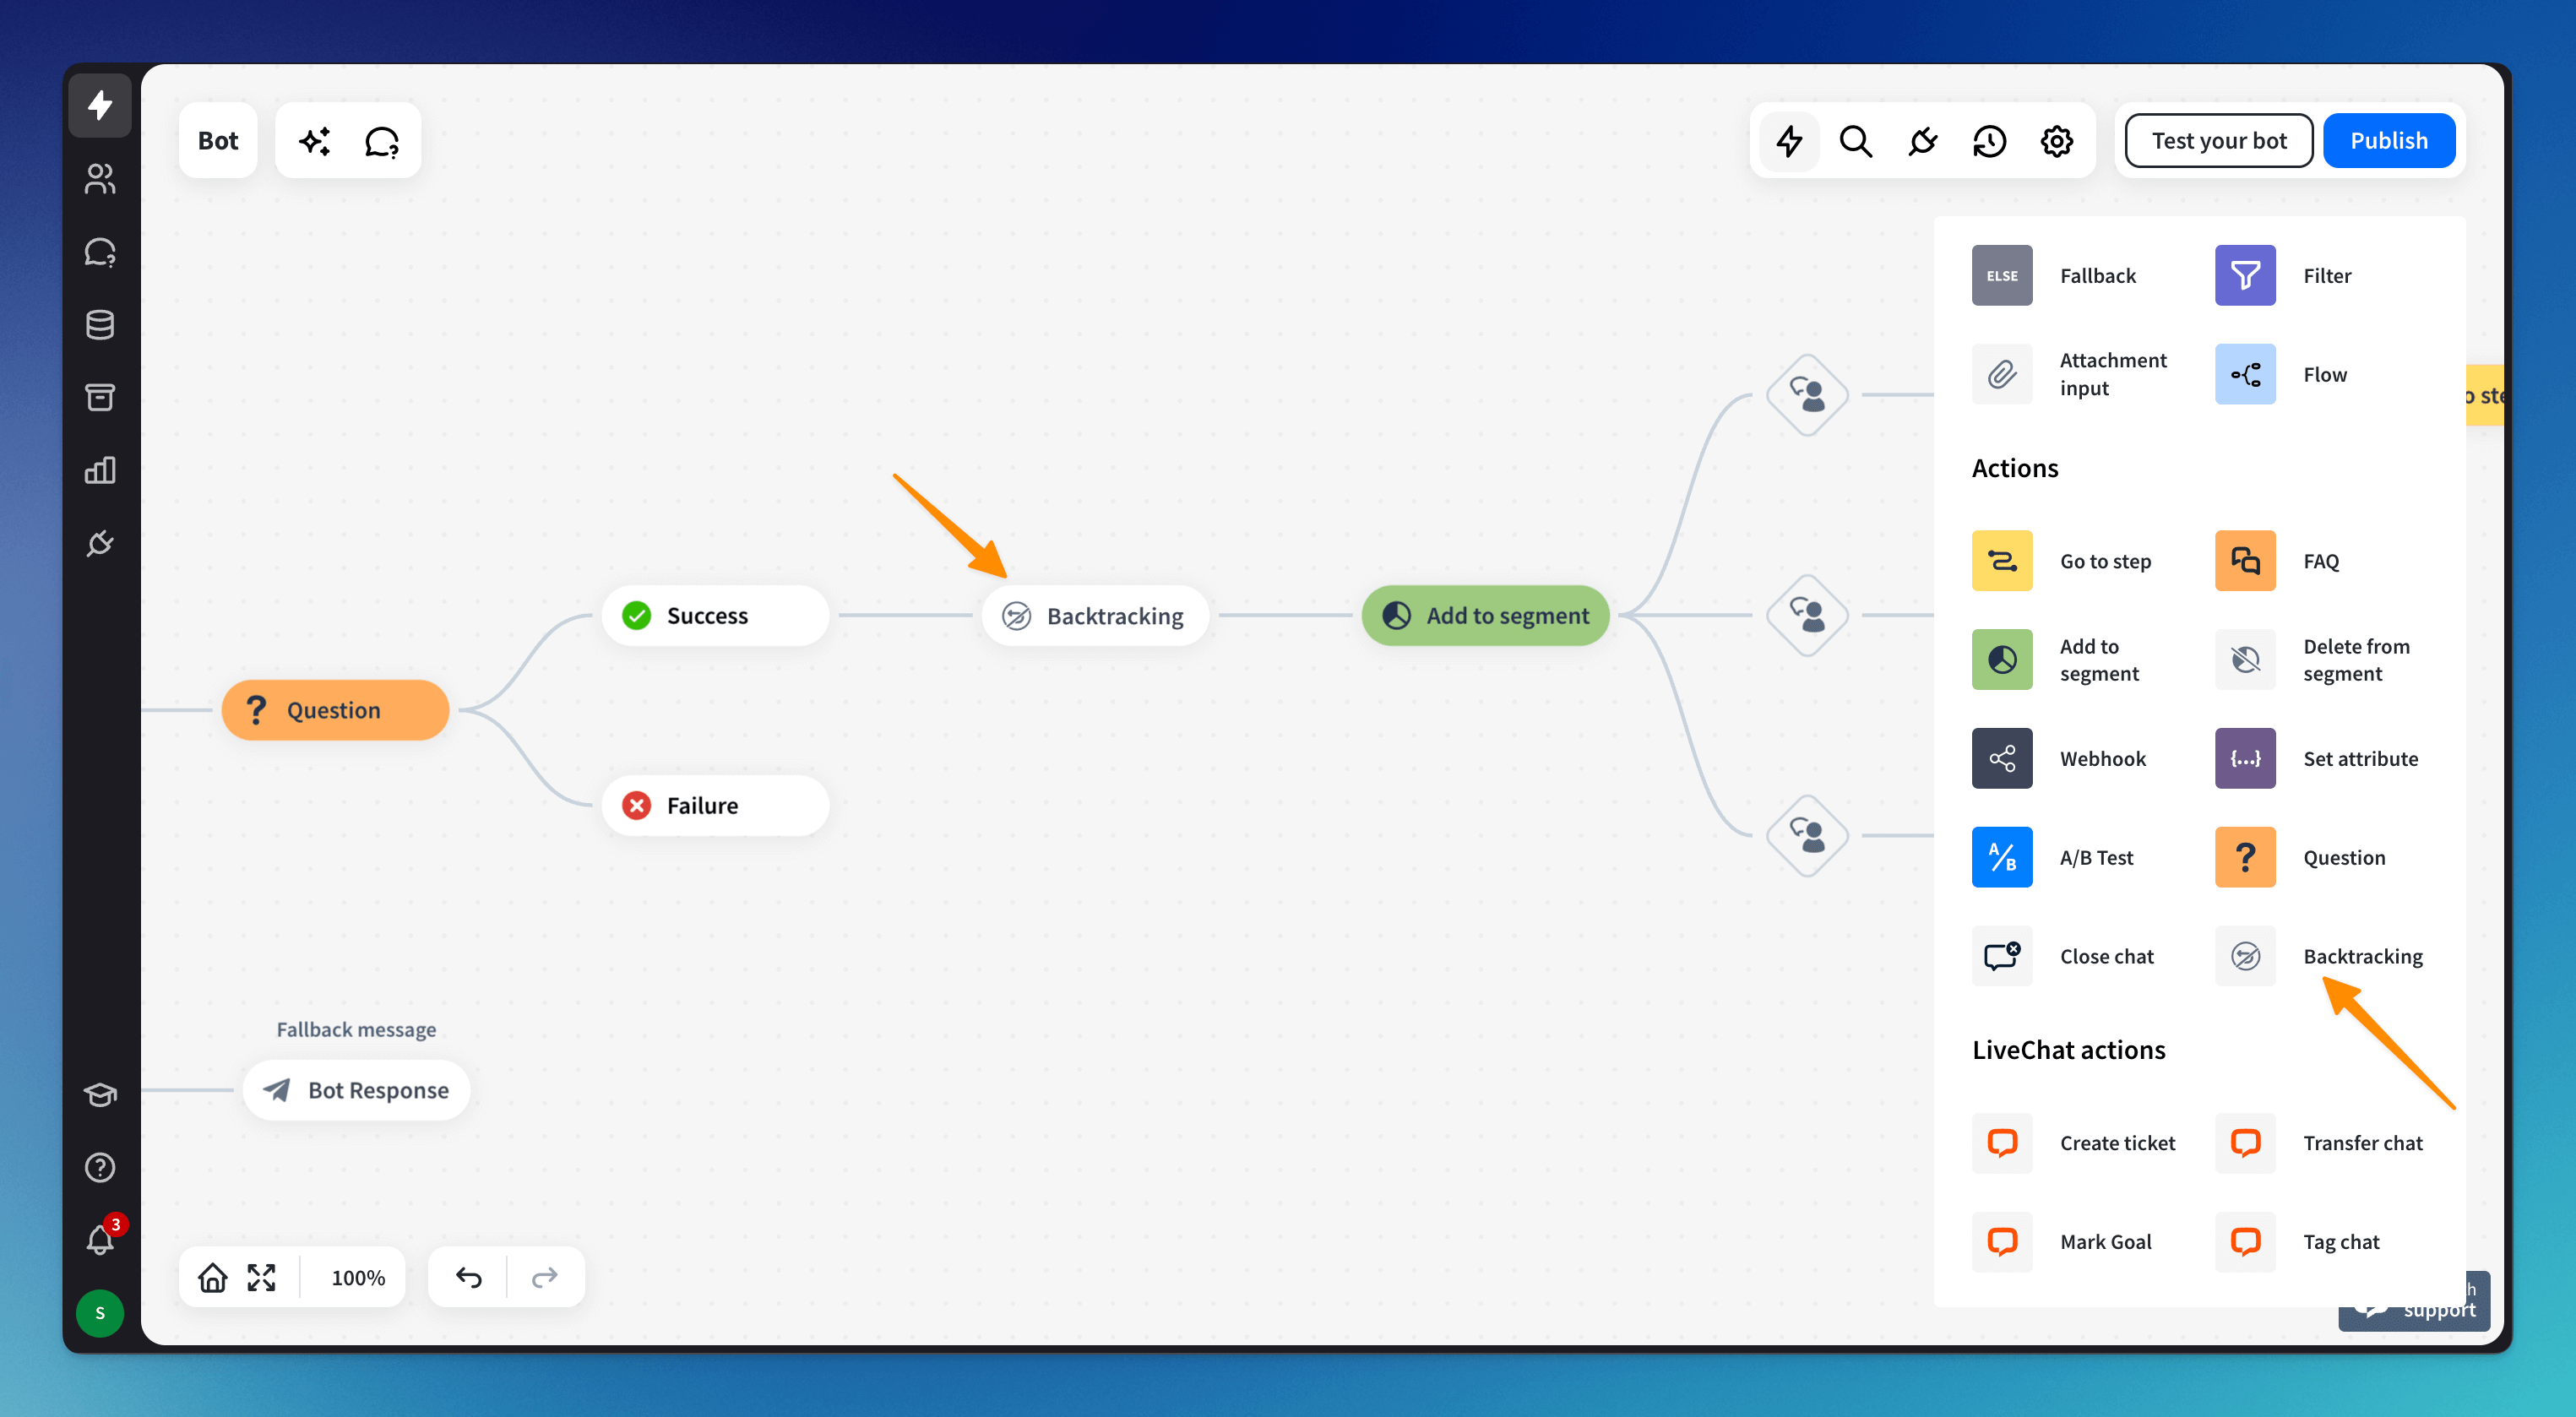Viewport: 2576px width, 1417px height.
Task: Open version history clock icon in toolbar
Action: pyautogui.click(x=1989, y=141)
